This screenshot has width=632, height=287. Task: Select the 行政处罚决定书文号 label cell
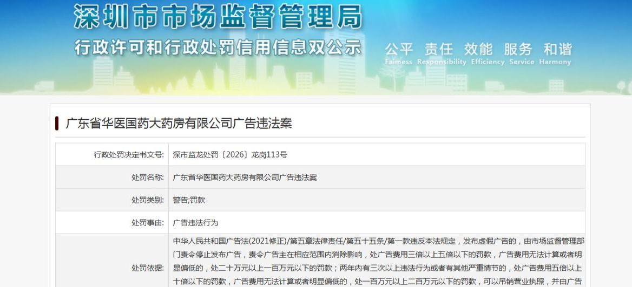pos(112,154)
